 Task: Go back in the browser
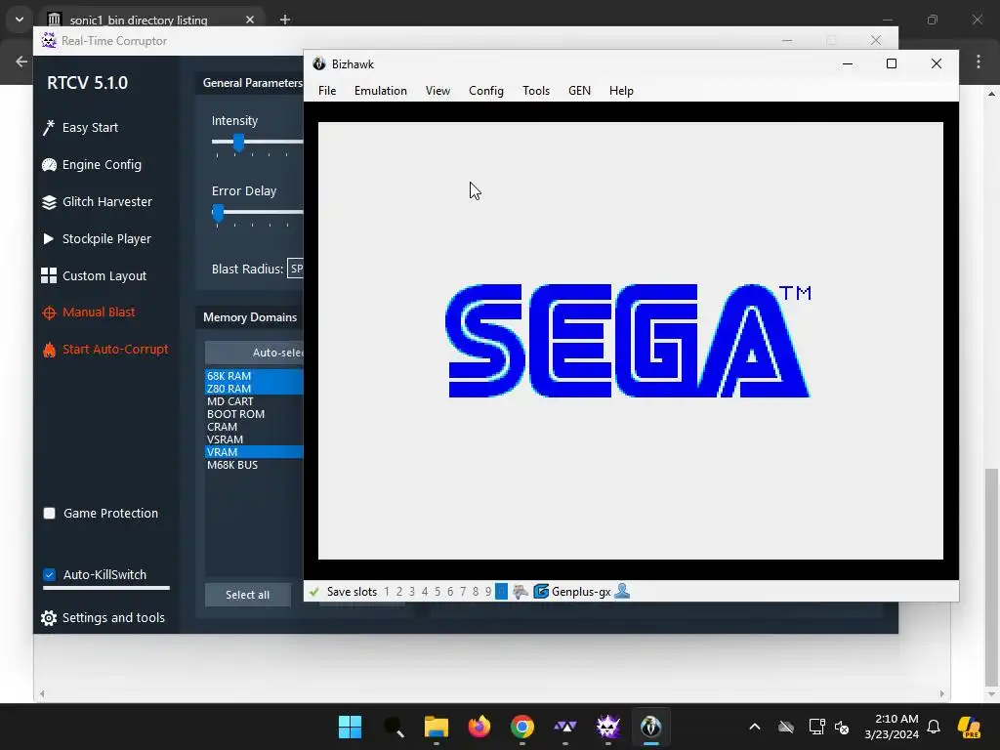point(21,62)
